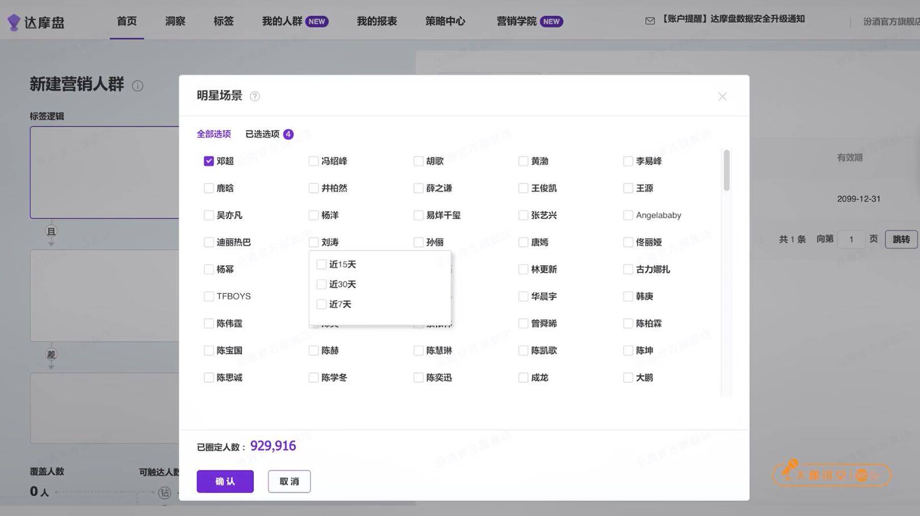The height and width of the screenshot is (516, 920).
Task: Switch to the 全部选项 tab
Action: pos(213,134)
